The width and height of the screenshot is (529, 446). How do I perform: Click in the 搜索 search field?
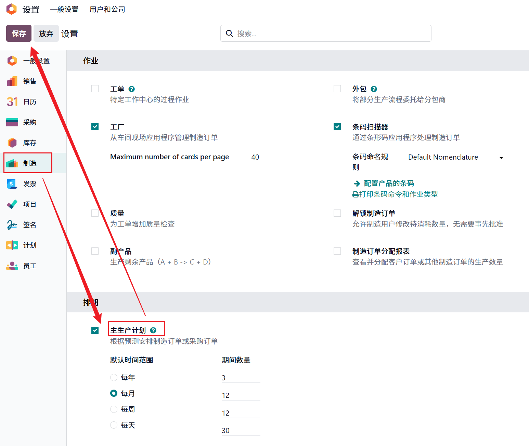pyautogui.click(x=325, y=33)
